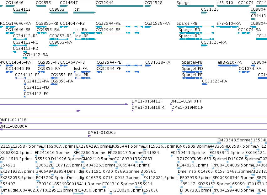The image size is (267, 195).
Task: Open the CG32944-RF transcript label
Action: (108, 29)
